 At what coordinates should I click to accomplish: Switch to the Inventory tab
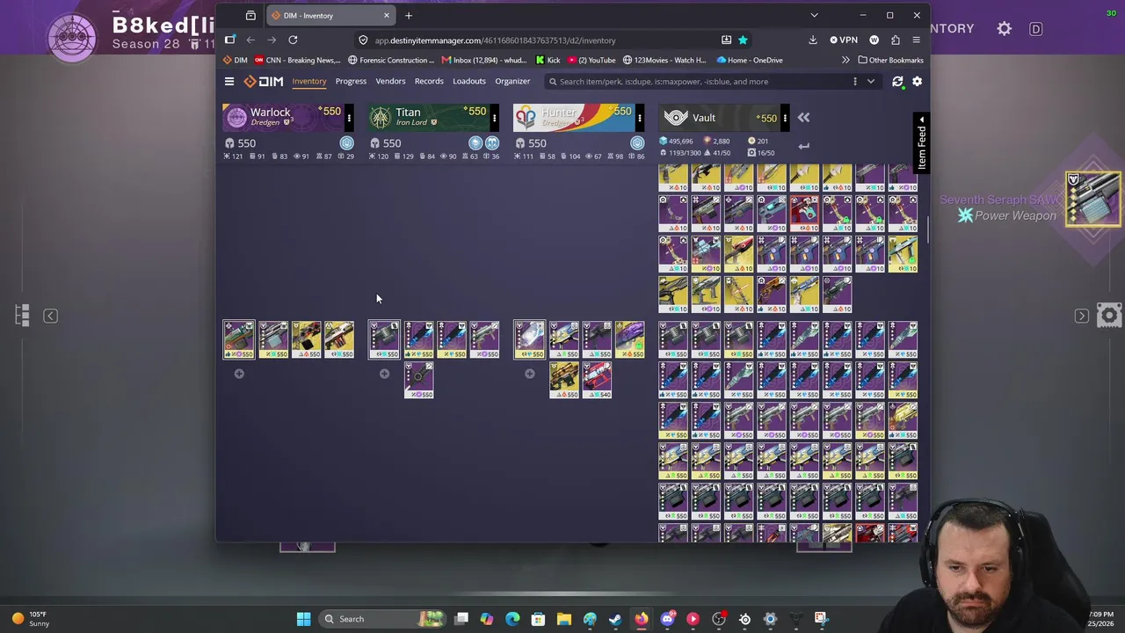308,82
